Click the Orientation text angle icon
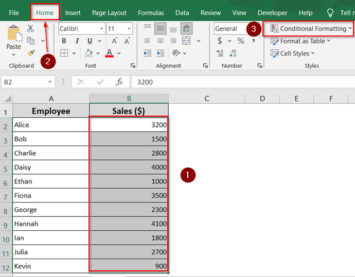355x277 pixels. (x=176, y=53)
